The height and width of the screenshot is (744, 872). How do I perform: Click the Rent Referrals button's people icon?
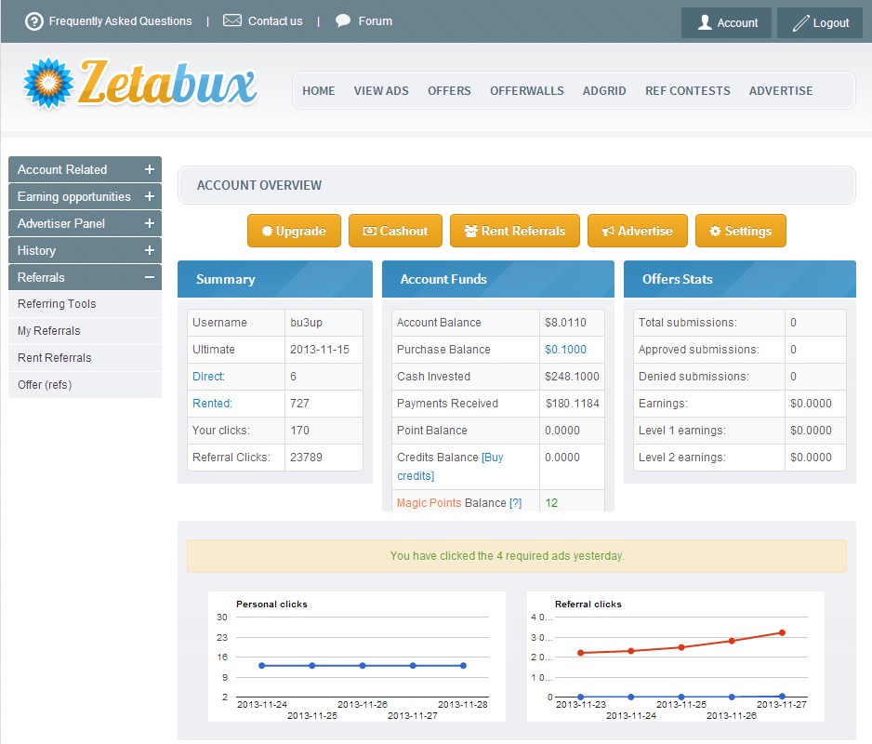[471, 231]
